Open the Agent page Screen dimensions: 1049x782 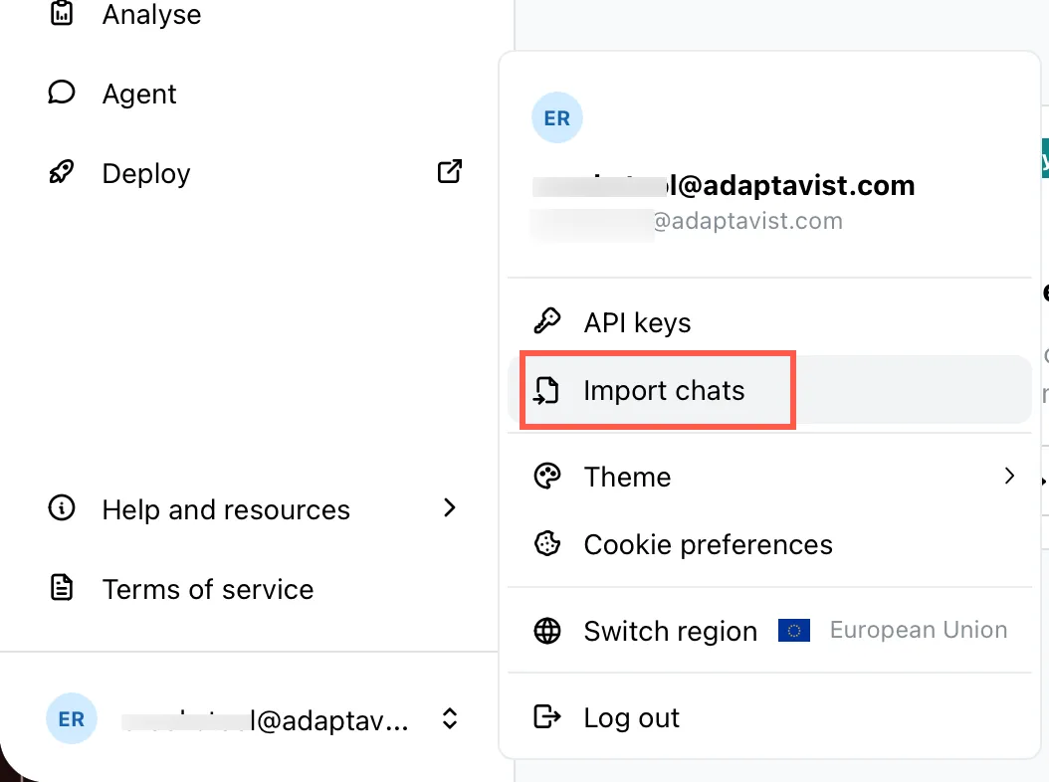[x=139, y=94]
